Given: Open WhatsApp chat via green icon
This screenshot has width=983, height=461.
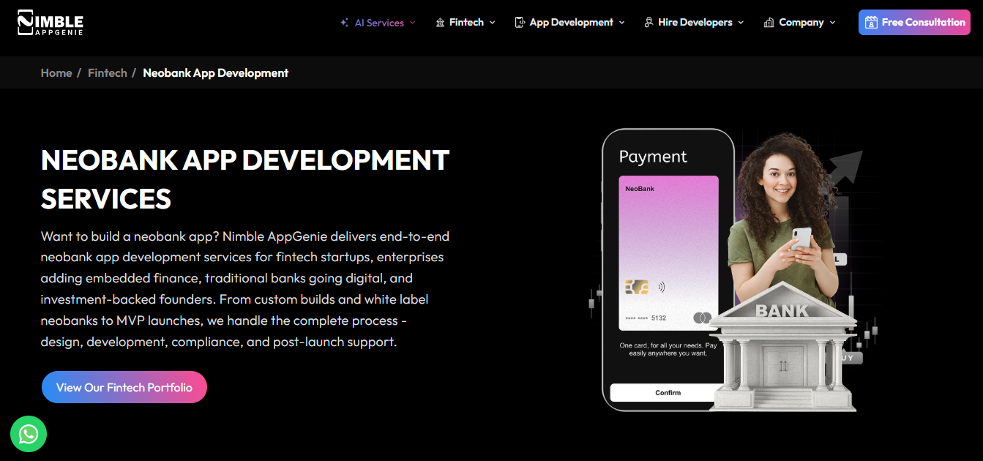Looking at the screenshot, I should [x=29, y=435].
